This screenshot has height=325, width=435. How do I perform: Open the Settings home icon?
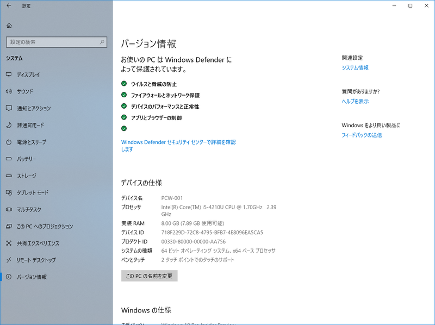9,26
